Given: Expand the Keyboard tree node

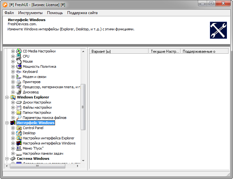Looking at the screenshot, I should click(13, 72).
